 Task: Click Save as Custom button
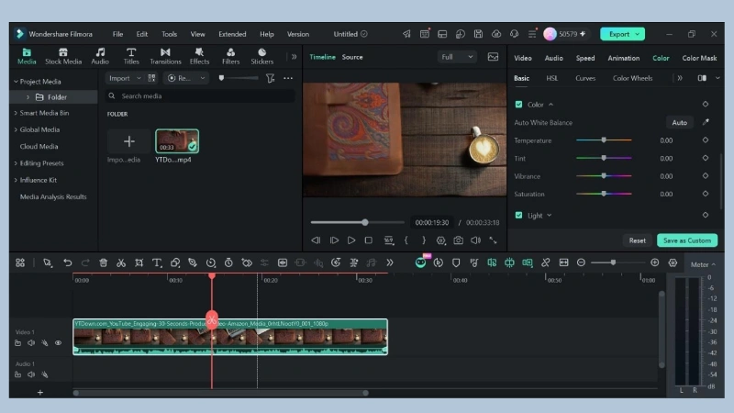click(x=686, y=240)
